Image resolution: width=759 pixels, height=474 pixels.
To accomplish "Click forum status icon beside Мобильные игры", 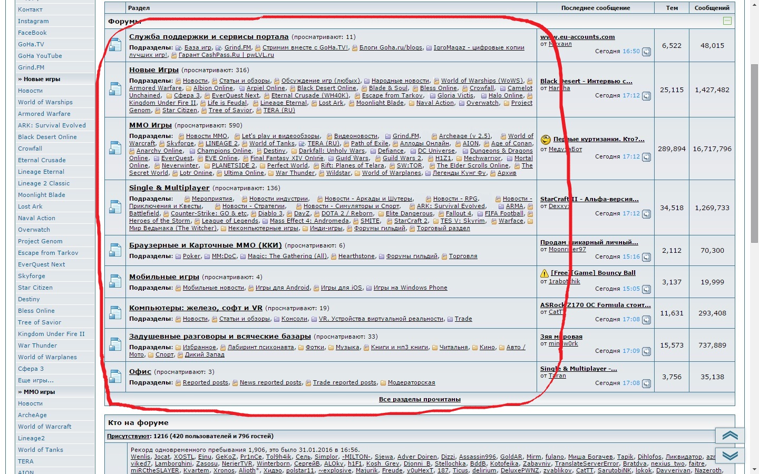I will [x=115, y=282].
